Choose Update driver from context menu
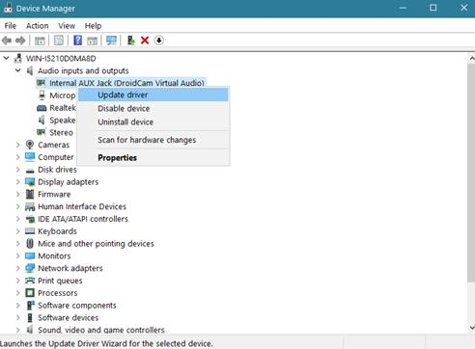Screen dimensions: 475x349 [154, 94]
